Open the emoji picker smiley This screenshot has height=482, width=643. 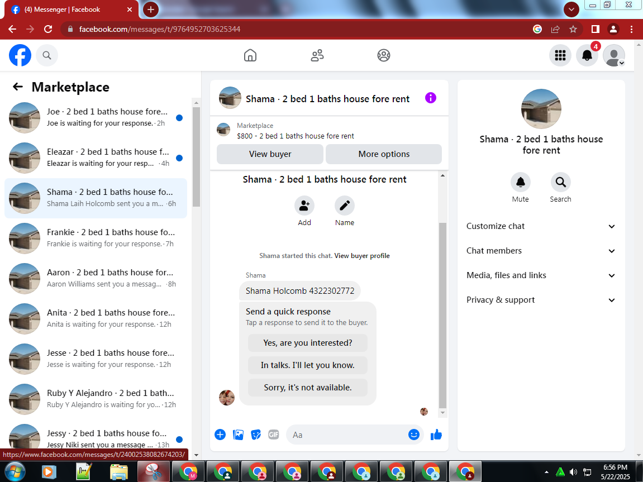pyautogui.click(x=414, y=435)
